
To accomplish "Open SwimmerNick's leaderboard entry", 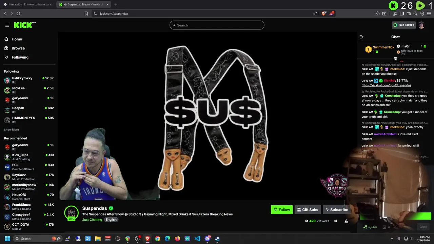I will pyautogui.click(x=380, y=49).
